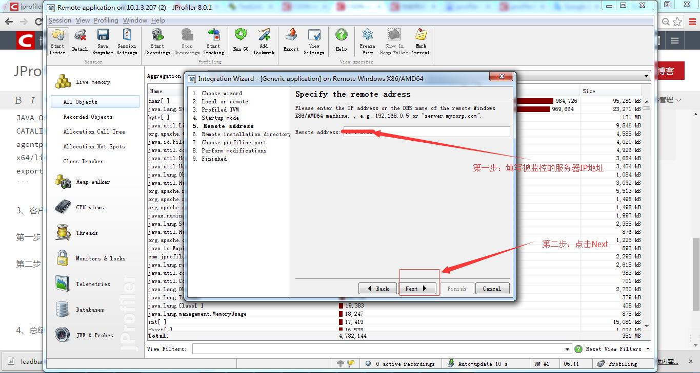Image resolution: width=700 pixels, height=373 pixels.
Task: Select All Objects view in sidebar
Action: point(95,102)
